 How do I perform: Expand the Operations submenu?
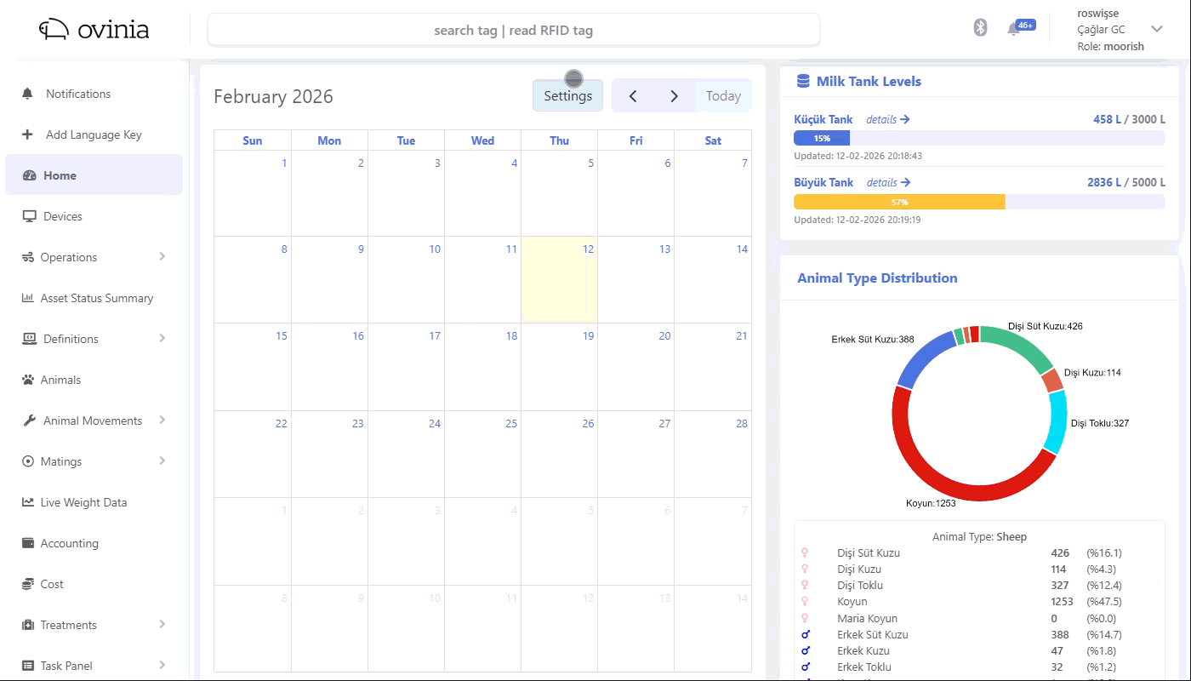pos(94,257)
